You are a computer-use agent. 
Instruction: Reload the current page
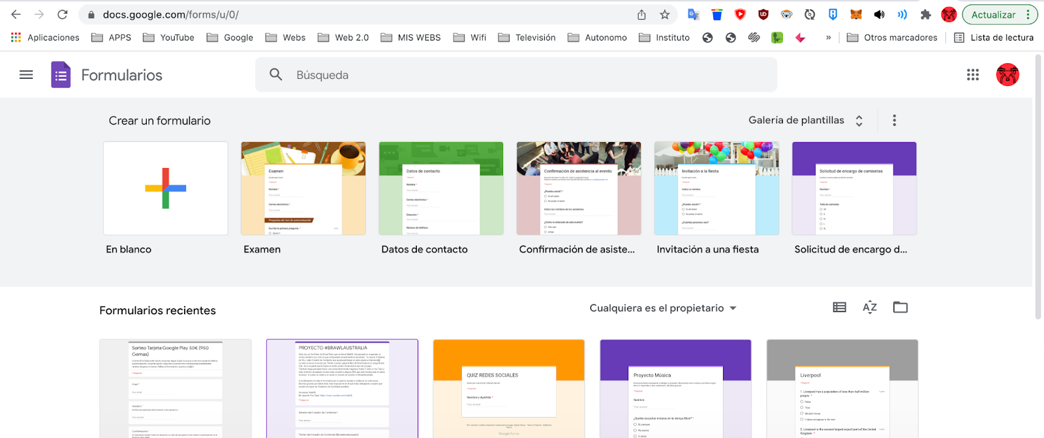click(63, 14)
